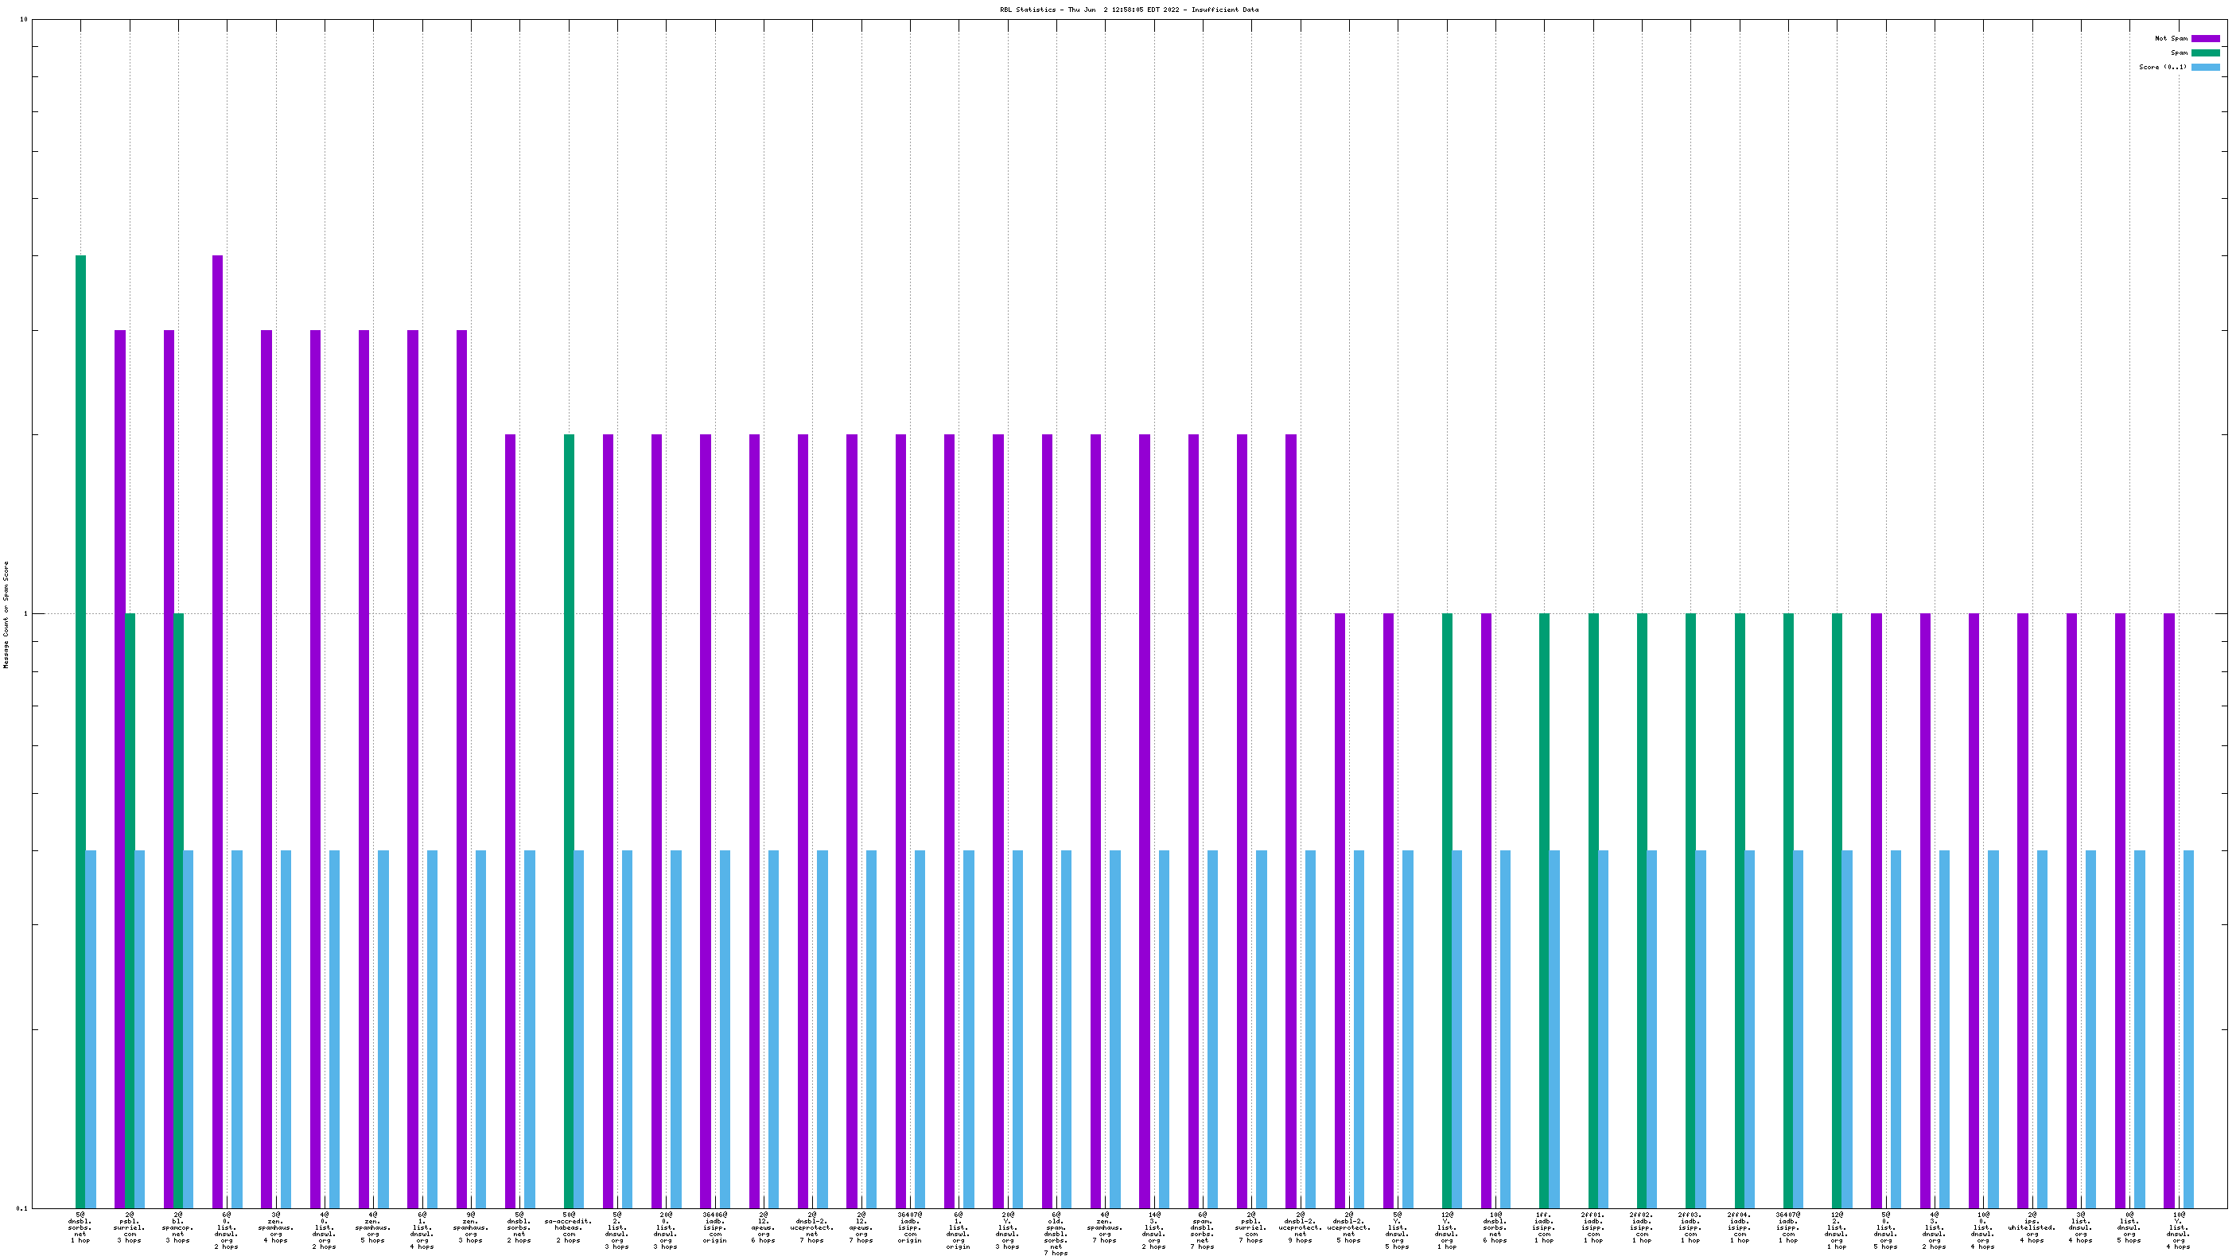Click the 'sa-accredit.habeas.com 2 hops' axis label
Image resolution: width=2240 pixels, height=1260 pixels.
click(x=568, y=1227)
